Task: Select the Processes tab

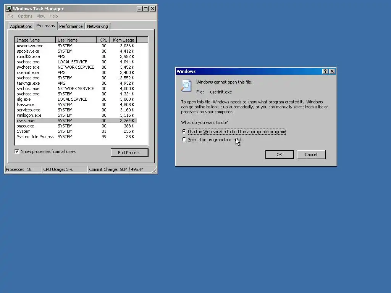Action: 45,26
